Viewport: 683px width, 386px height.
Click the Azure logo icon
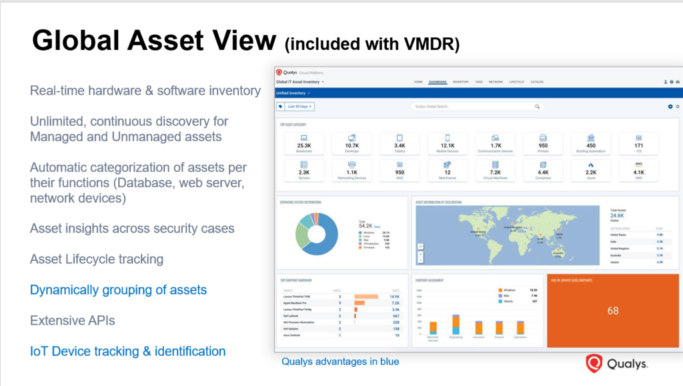(591, 165)
